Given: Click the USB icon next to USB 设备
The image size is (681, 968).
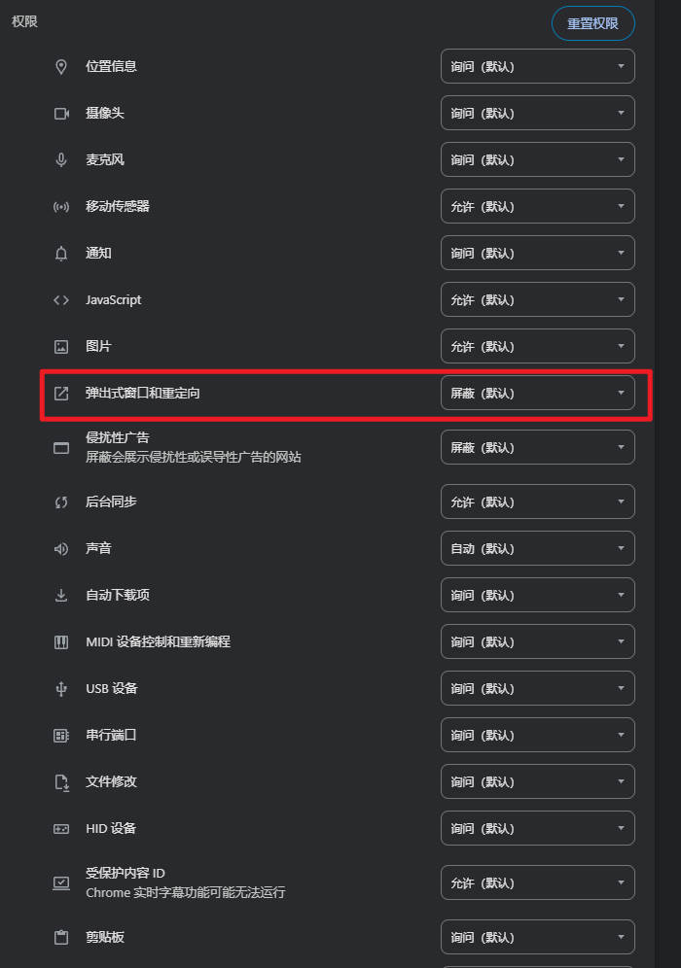Looking at the screenshot, I should tap(60, 688).
